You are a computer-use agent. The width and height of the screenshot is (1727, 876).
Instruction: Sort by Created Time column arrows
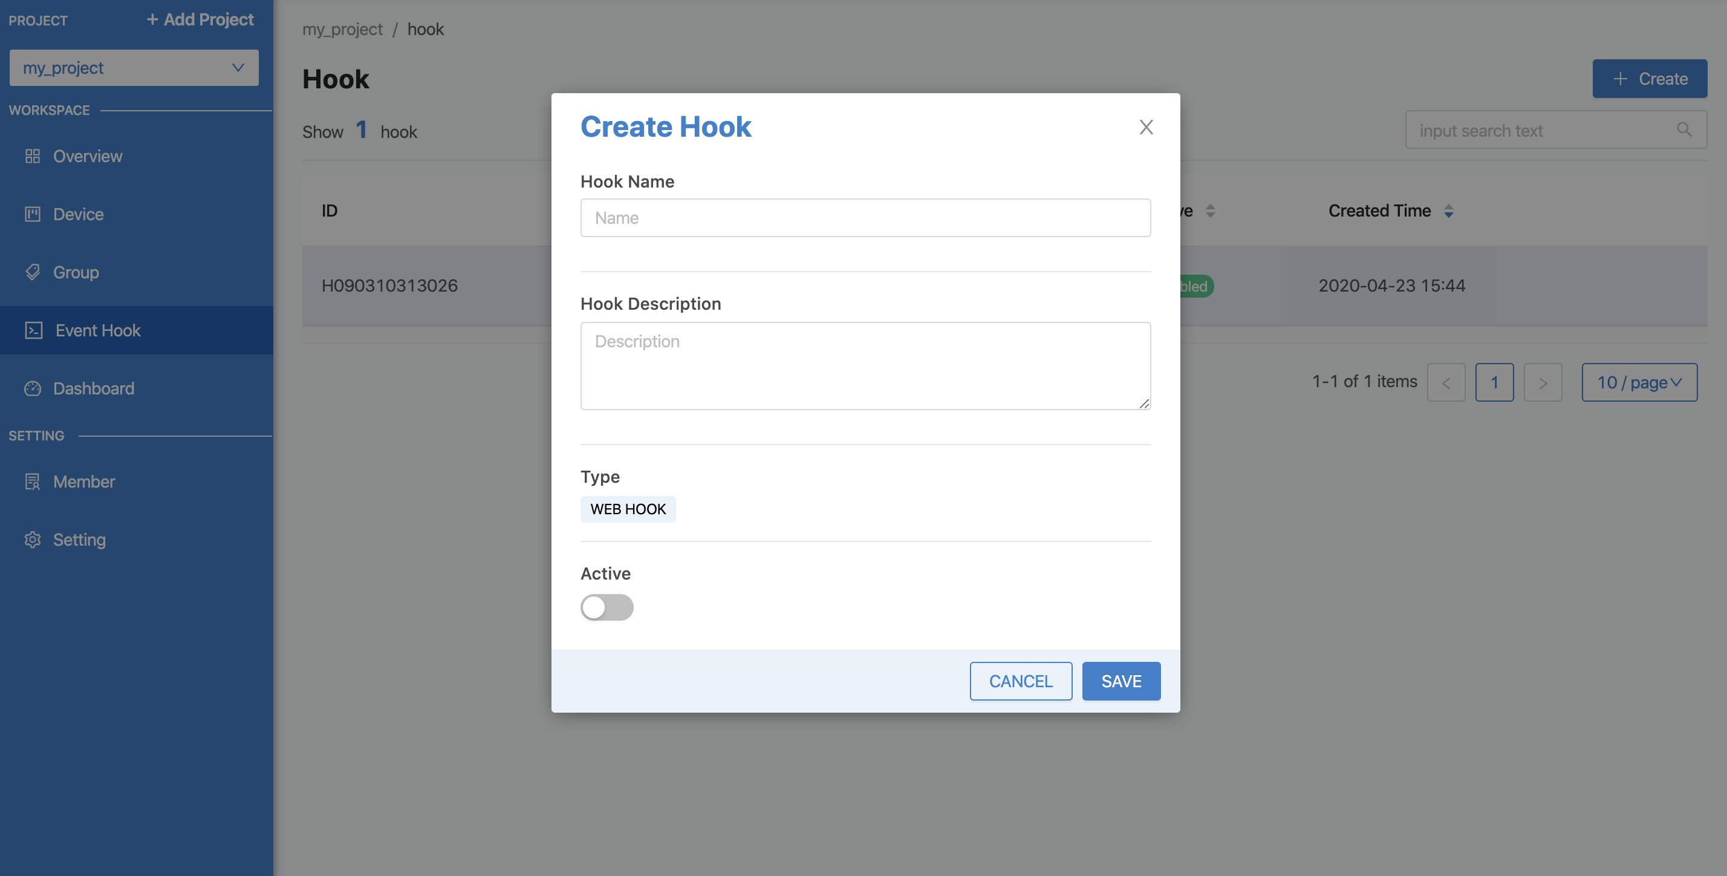coord(1448,211)
